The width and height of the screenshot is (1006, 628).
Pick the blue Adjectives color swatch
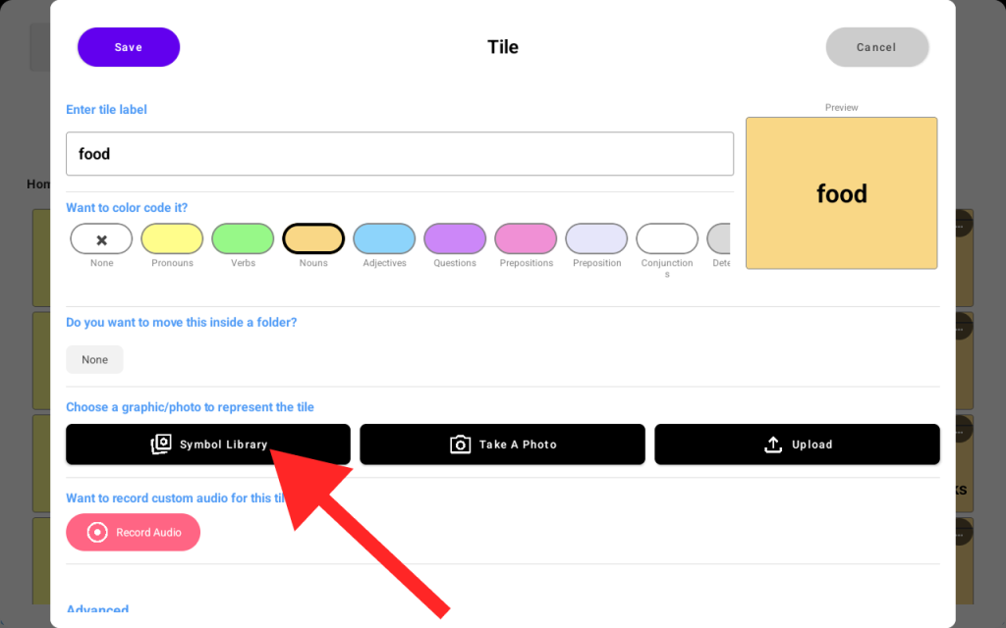pos(384,238)
